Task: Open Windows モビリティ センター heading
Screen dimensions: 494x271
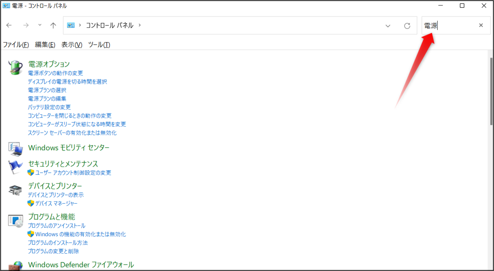Action: pyautogui.click(x=69, y=147)
